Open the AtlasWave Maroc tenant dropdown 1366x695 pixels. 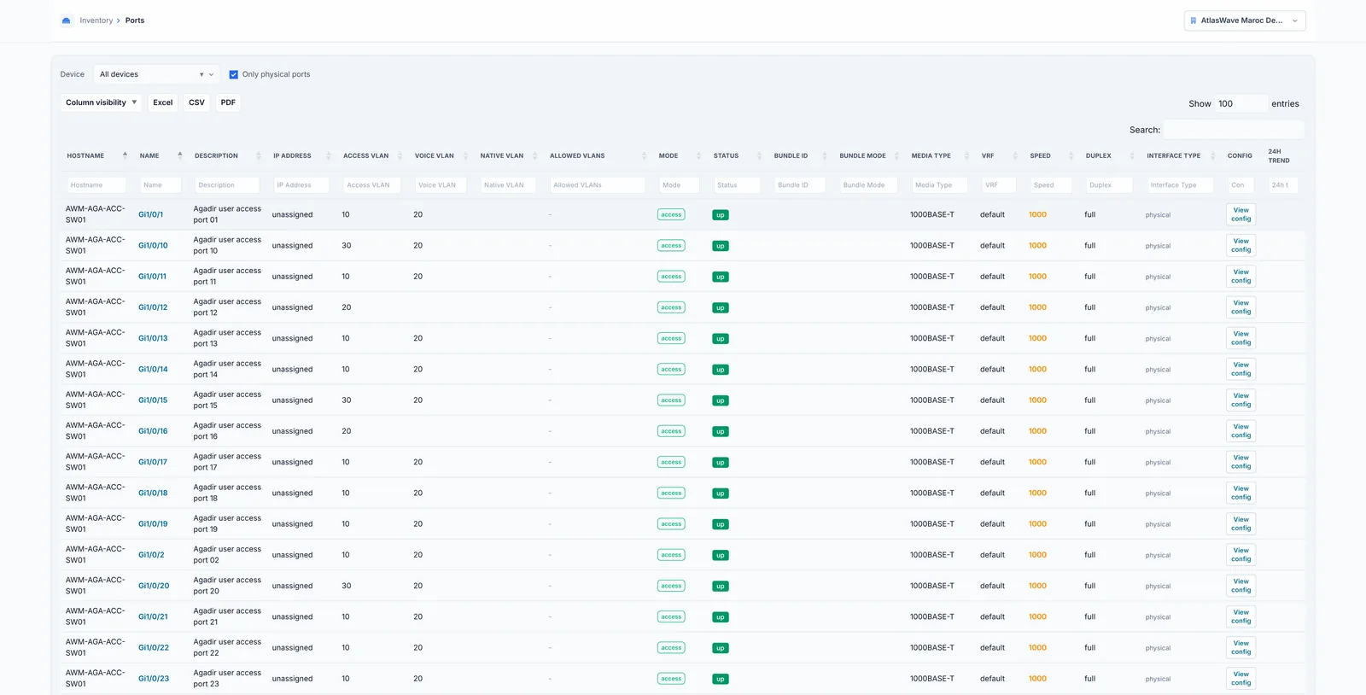1245,20
